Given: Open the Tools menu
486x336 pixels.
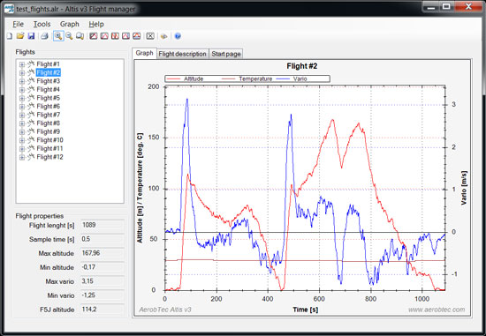Looking at the screenshot, I should point(42,24).
